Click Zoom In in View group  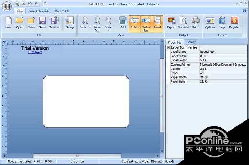tap(85, 23)
